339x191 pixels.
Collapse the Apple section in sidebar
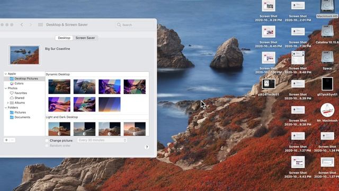pyautogui.click(x=6, y=74)
